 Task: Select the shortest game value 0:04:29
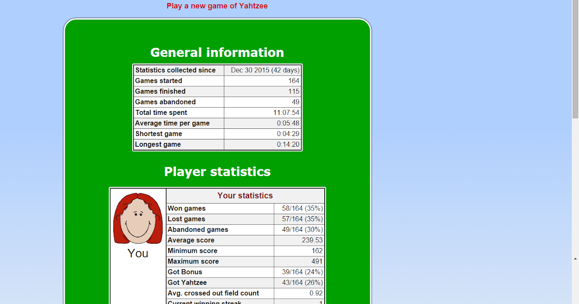[x=288, y=134]
